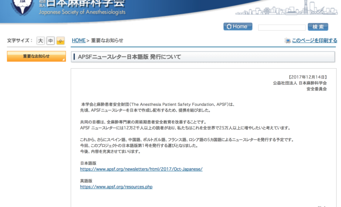Set font size to medium (中)
Image resolution: width=341 pixels, height=207 pixels.
click(51, 41)
